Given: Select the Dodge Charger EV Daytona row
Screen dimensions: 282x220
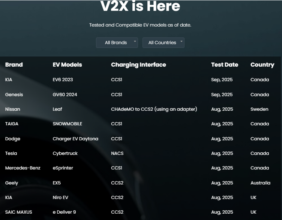Looking at the screenshot, I should click(75, 139).
